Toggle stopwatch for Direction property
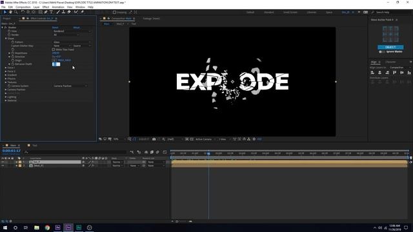The width and height of the screenshot is (413, 232). click(x=13, y=57)
